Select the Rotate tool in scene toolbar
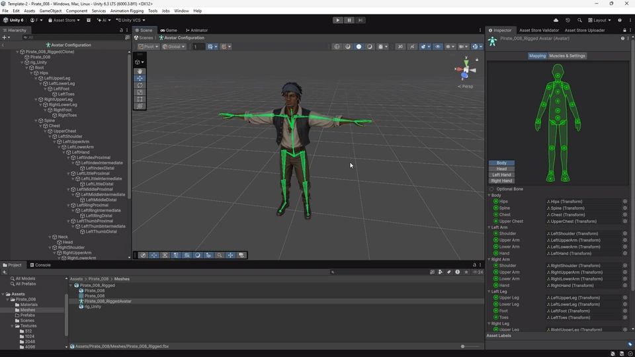 tap(140, 85)
